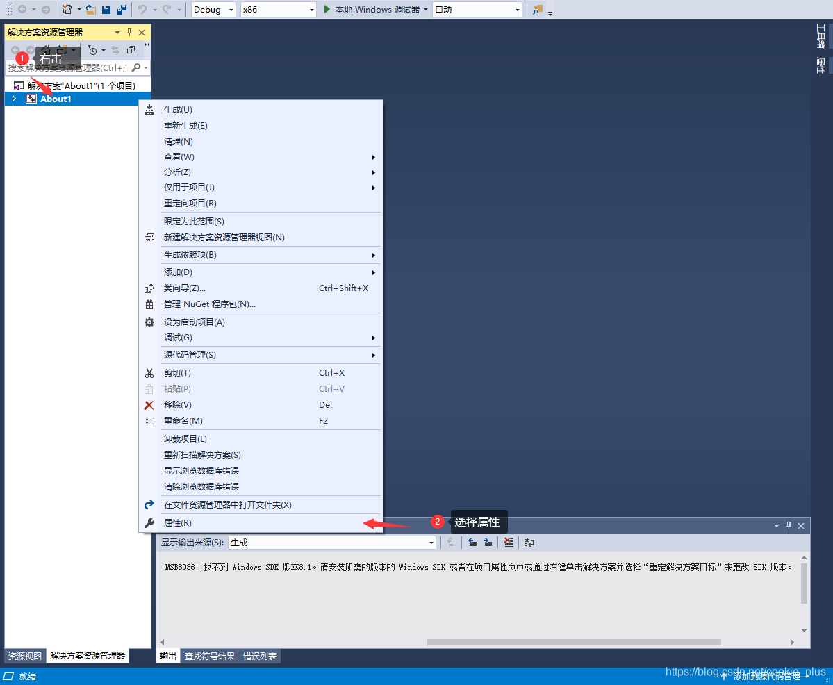Click the search magnifier icon in Solution Explorer
Image resolution: width=833 pixels, height=685 pixels.
(137, 67)
